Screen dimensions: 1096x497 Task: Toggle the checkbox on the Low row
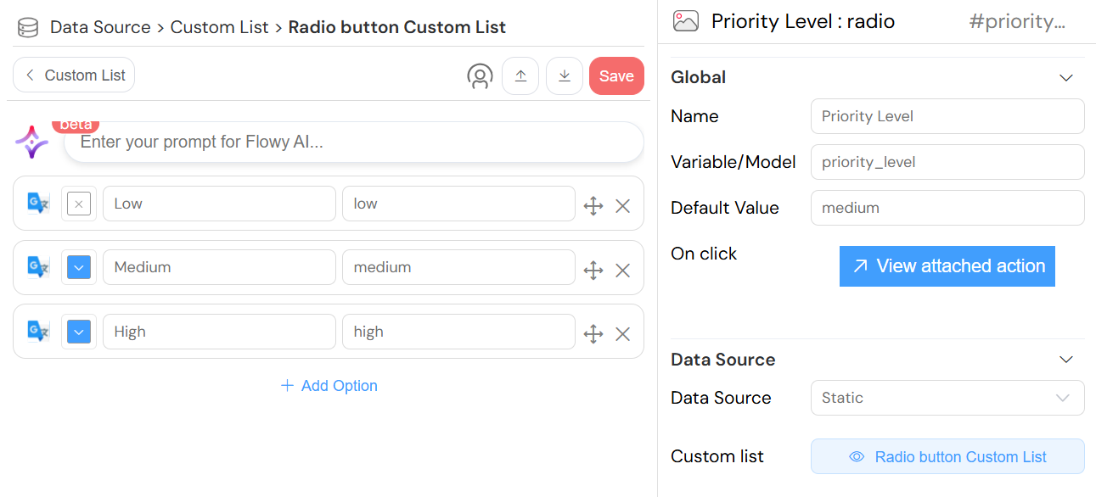point(79,204)
